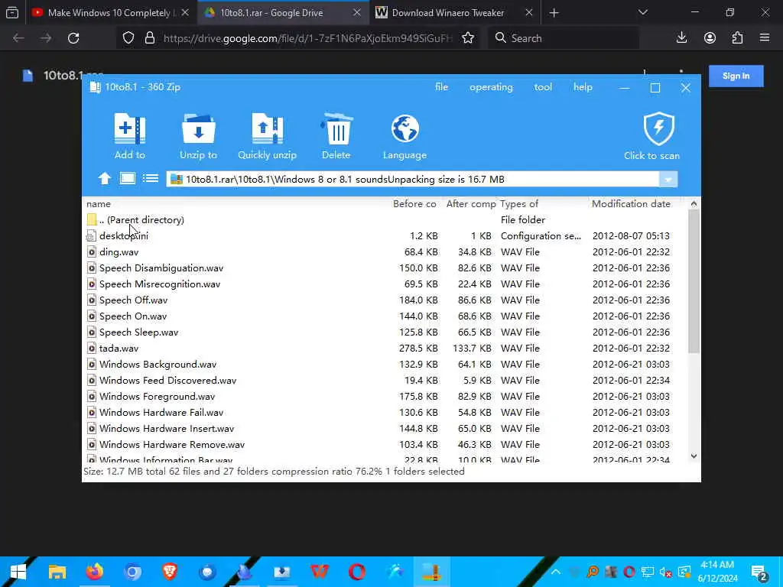
Task: Expand the archive path dropdown arrow
Action: point(668,179)
